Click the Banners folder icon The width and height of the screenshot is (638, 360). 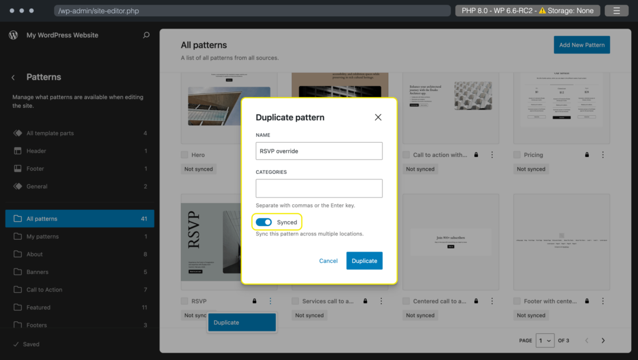pos(17,272)
